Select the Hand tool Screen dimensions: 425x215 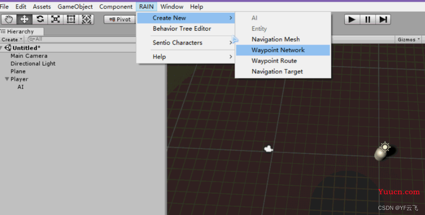tap(9, 19)
